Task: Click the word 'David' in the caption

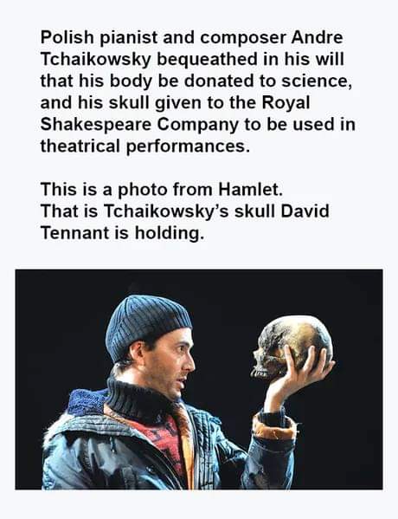Action: pos(305,211)
